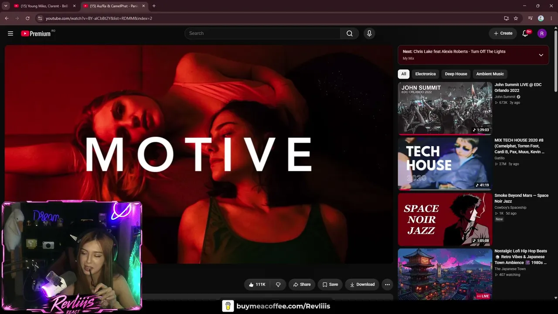Reload the current page
Viewport: 558px width, 314px height.
tap(27, 18)
